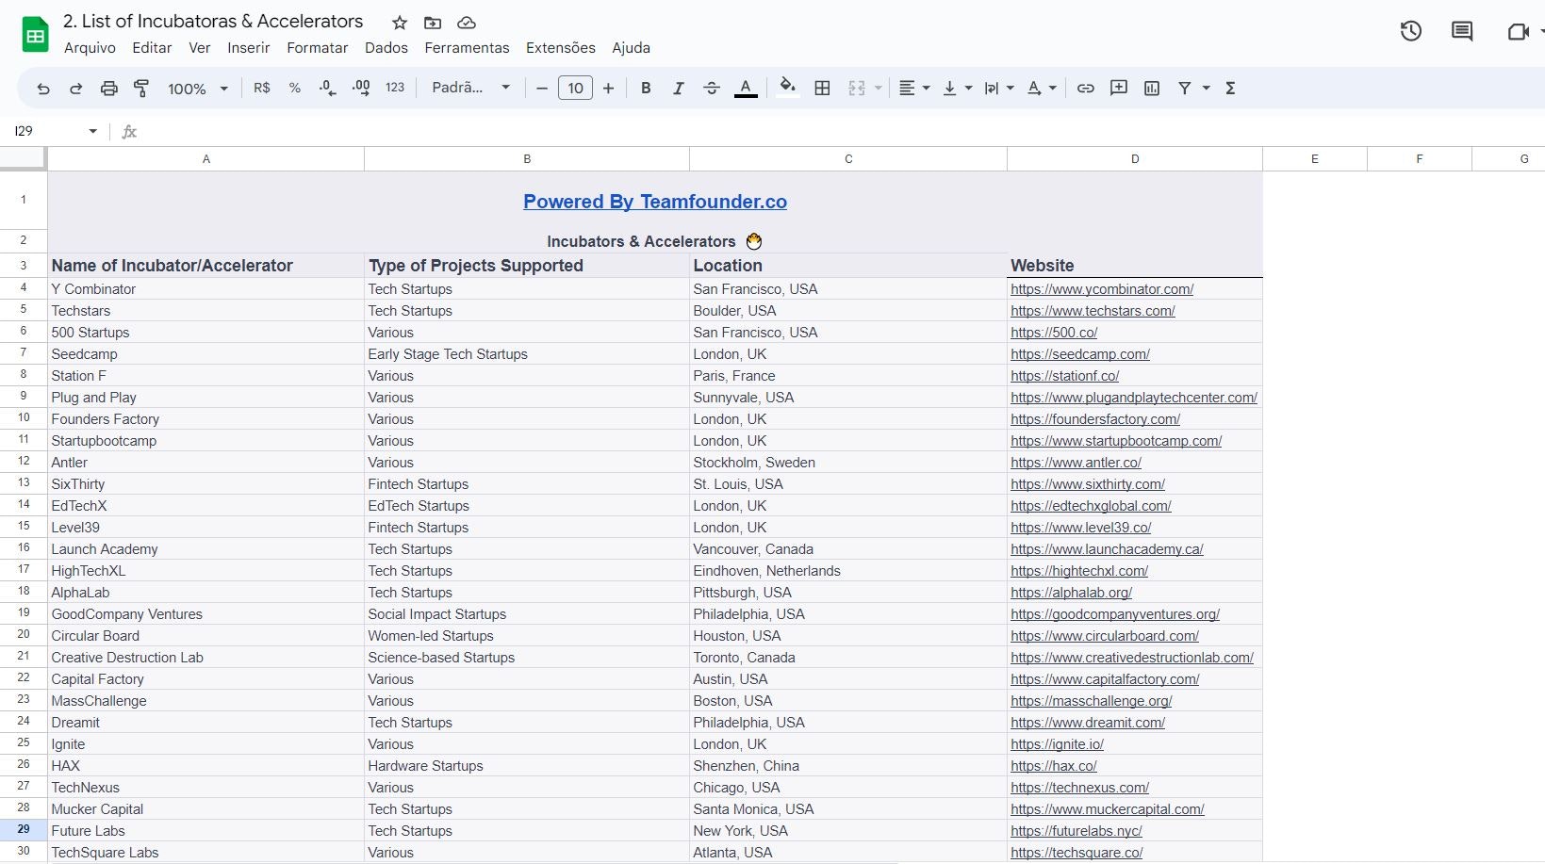Click the merge cells icon
The image size is (1545, 864).
pos(856,89)
